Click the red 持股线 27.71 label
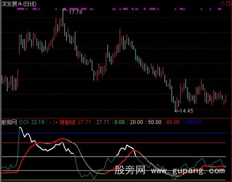The image size is (232, 182). point(75,122)
